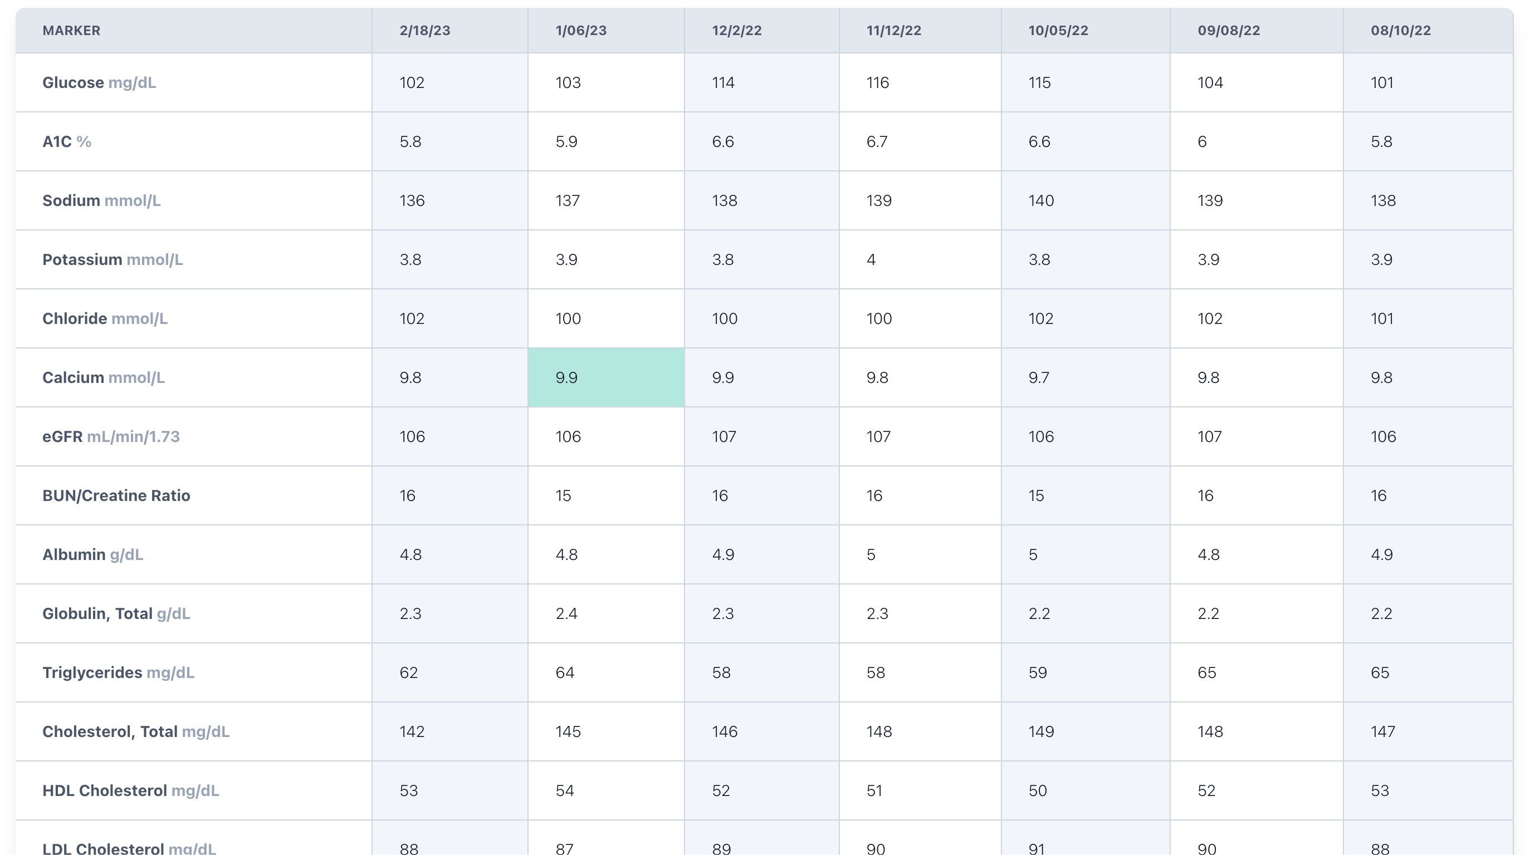Select the BUN/Creatine Ratio row label
1535x855 pixels.
click(116, 495)
